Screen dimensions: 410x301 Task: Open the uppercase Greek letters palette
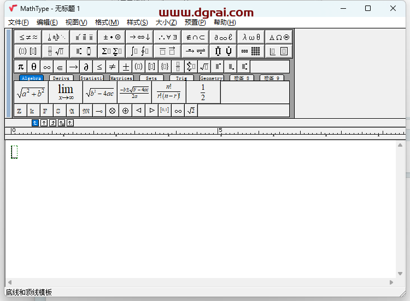[x=279, y=37]
